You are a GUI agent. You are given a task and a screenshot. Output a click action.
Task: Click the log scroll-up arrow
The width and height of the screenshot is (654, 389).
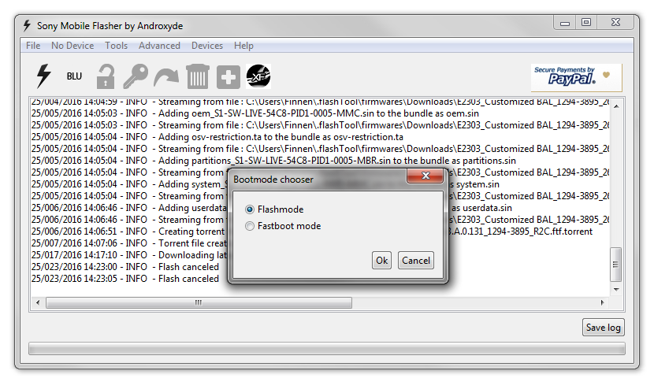click(616, 107)
